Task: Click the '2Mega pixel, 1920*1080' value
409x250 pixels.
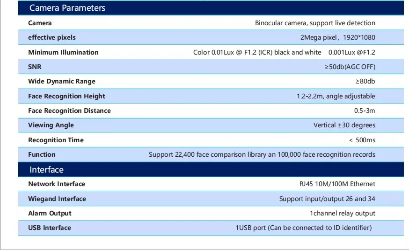Action: point(337,37)
